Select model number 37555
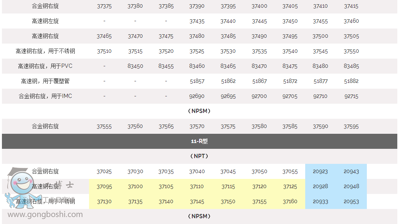This screenshot has height=224, width=400. point(104,126)
